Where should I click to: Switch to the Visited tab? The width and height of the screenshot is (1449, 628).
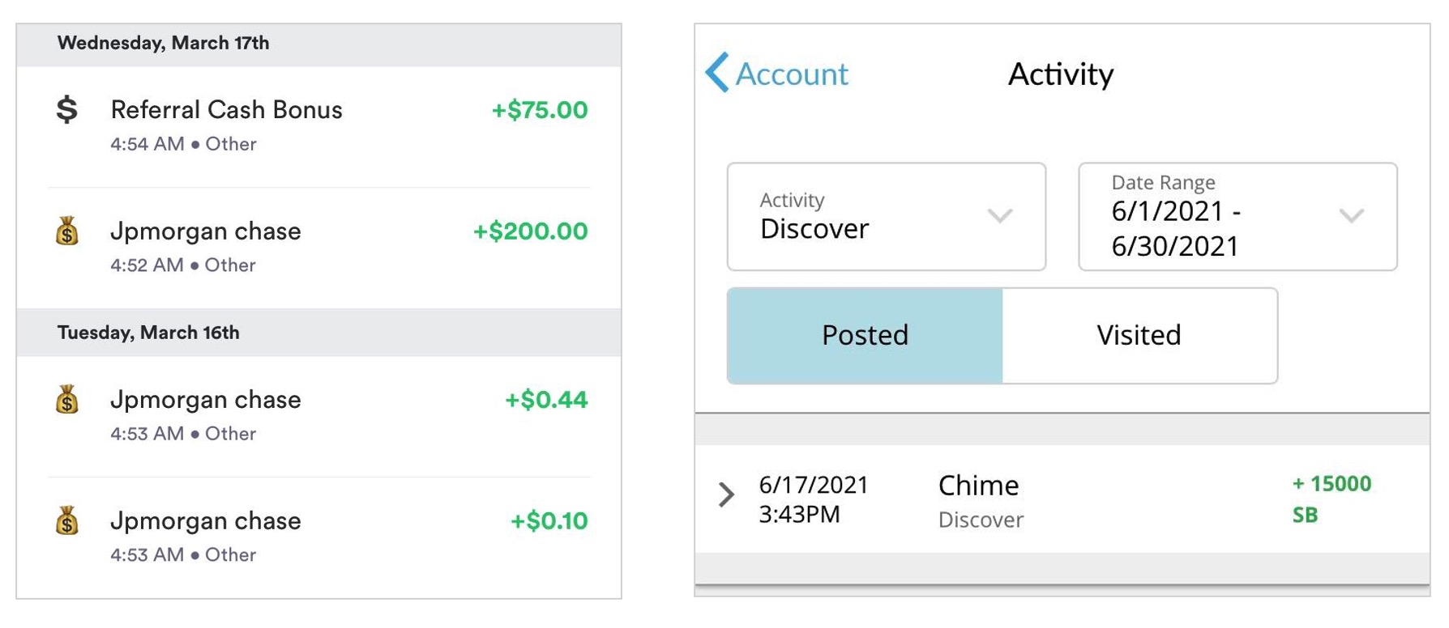pos(1138,335)
